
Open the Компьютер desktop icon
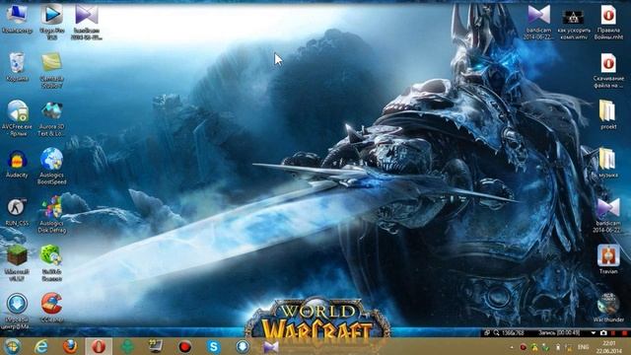17,19
